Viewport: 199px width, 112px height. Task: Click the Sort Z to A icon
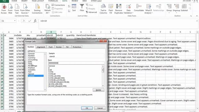pos(69,11)
